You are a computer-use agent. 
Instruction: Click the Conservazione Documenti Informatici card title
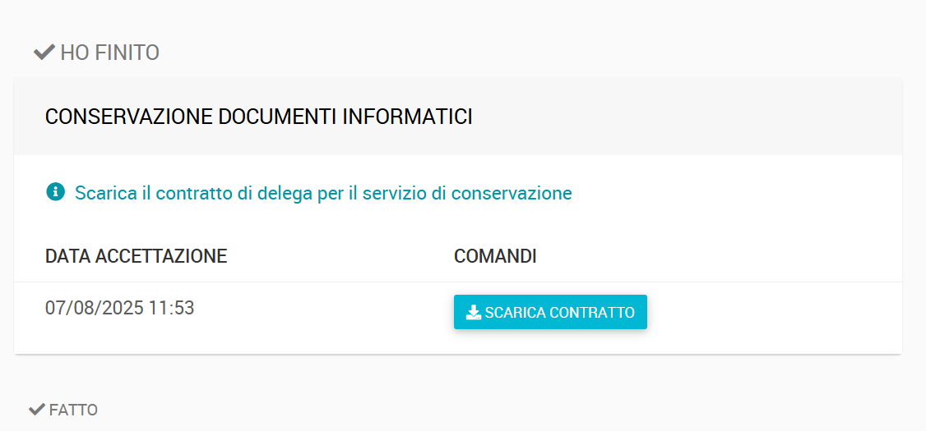click(259, 117)
